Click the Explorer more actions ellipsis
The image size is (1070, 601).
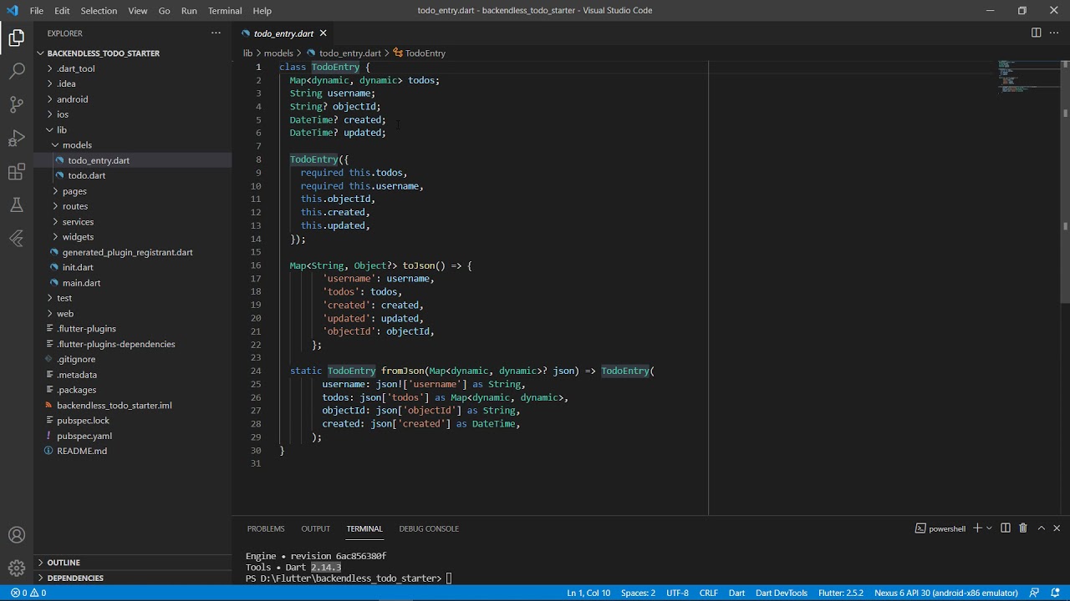(216, 33)
